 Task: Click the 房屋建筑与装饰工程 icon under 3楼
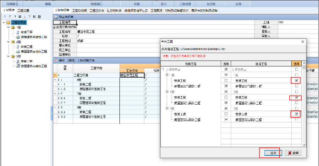click(17, 66)
